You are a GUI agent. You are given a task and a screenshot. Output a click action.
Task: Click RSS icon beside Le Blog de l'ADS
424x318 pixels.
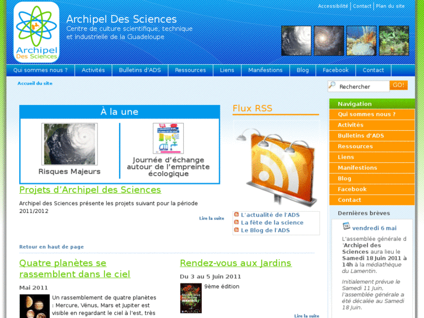point(236,230)
